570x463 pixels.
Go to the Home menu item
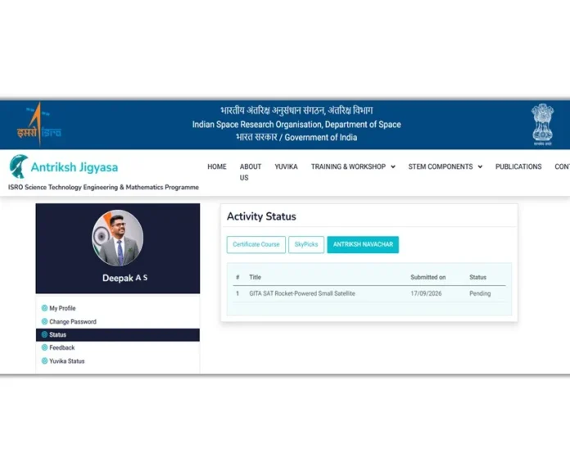(217, 166)
